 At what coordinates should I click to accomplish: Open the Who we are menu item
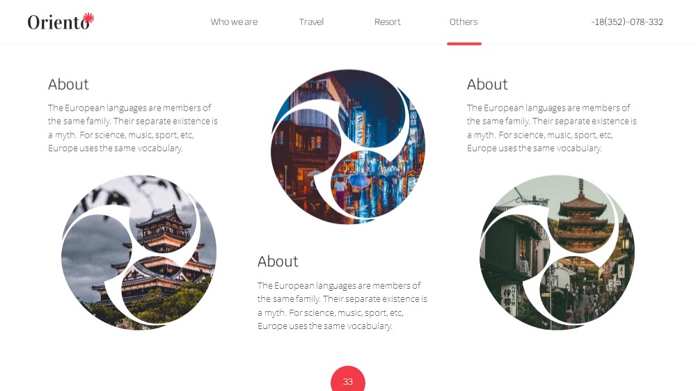coord(234,22)
